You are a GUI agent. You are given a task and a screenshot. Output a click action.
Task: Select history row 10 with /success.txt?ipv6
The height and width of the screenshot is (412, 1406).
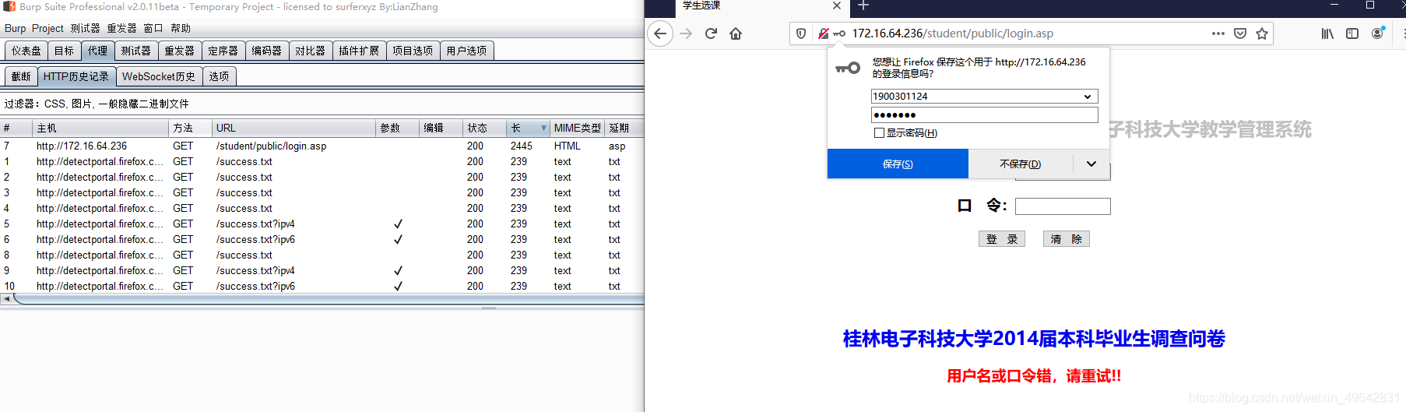pos(322,286)
